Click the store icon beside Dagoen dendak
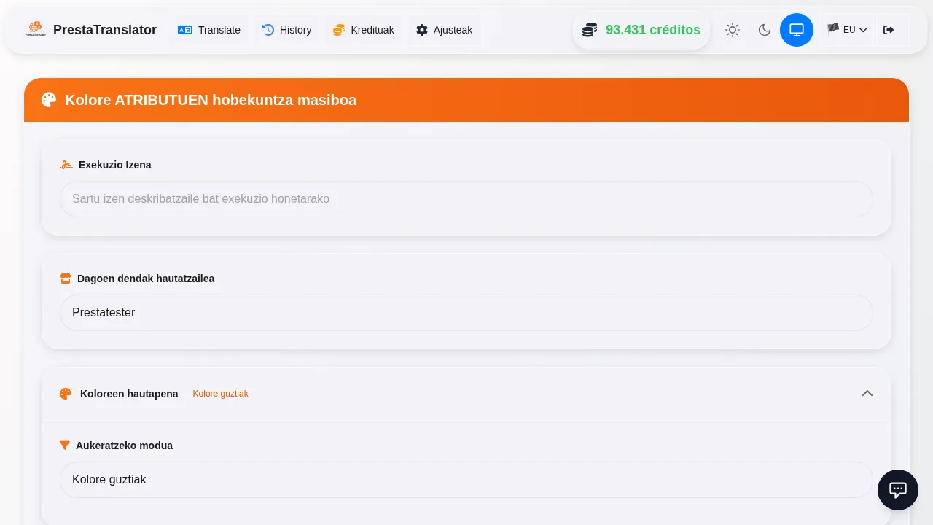 tap(66, 279)
